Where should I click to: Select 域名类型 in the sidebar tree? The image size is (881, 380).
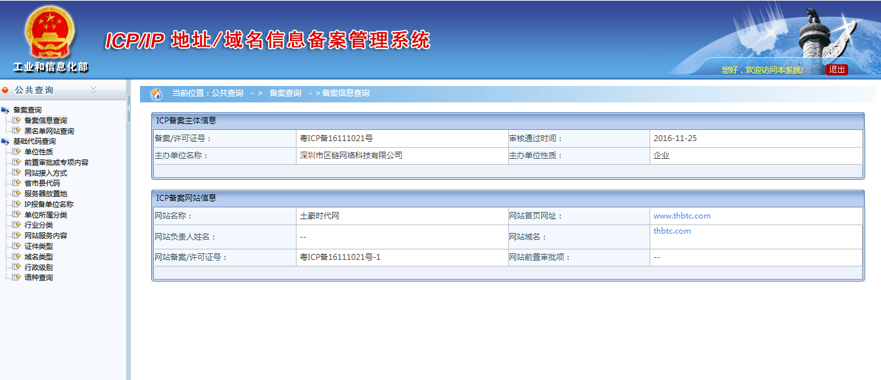click(38, 257)
